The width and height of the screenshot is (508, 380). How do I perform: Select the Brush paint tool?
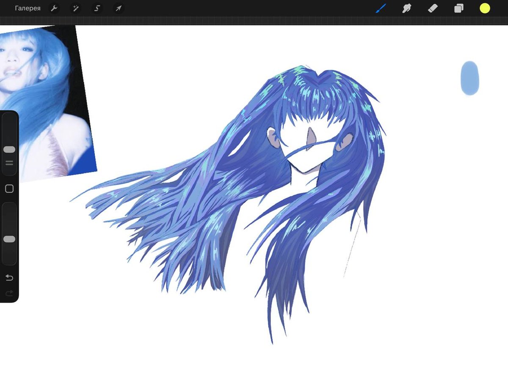(x=381, y=8)
